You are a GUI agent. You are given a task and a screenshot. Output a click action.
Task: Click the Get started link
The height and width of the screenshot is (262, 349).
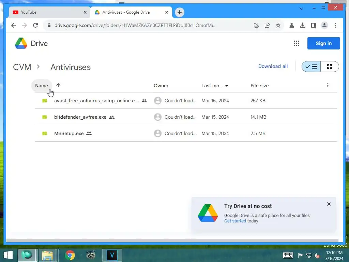(x=235, y=221)
